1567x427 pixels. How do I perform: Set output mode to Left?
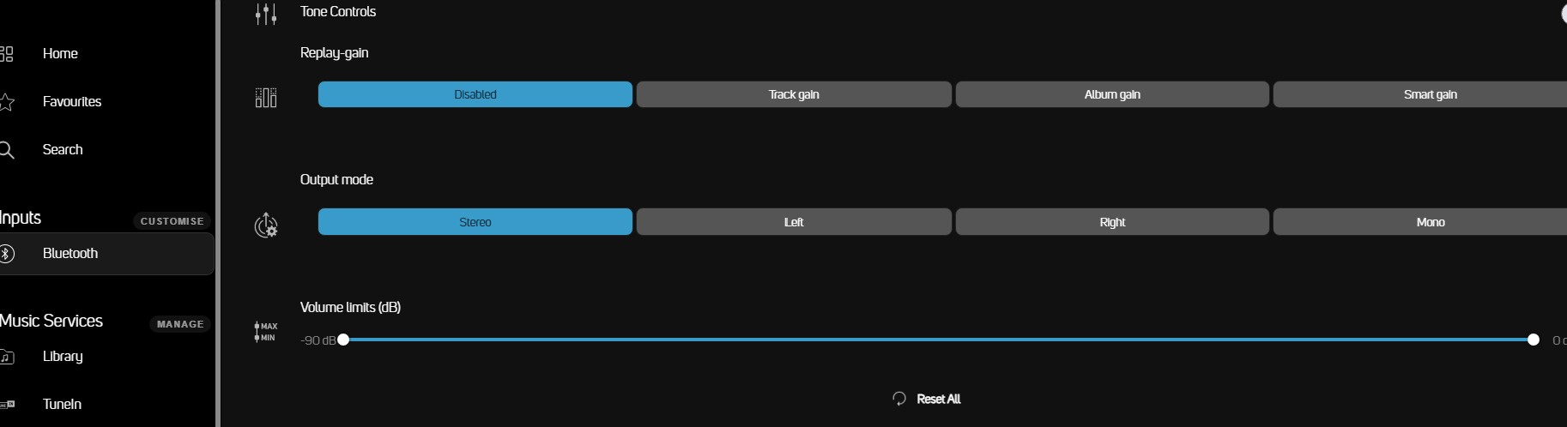tap(793, 222)
